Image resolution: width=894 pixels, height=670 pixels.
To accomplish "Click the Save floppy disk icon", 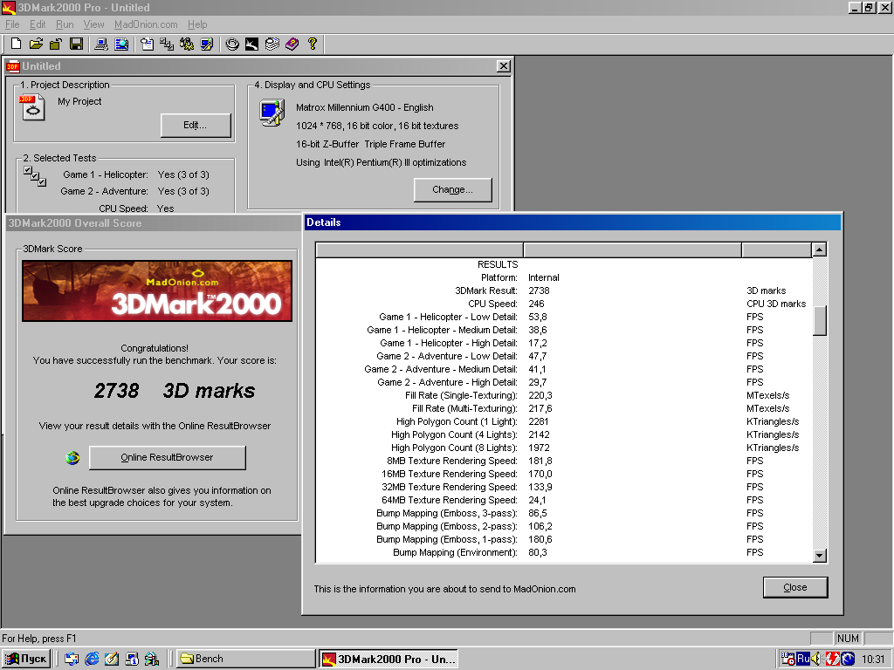I will (x=76, y=44).
